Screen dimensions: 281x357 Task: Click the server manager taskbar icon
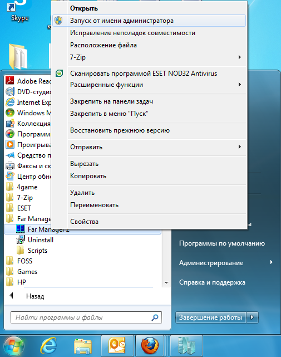(186, 346)
